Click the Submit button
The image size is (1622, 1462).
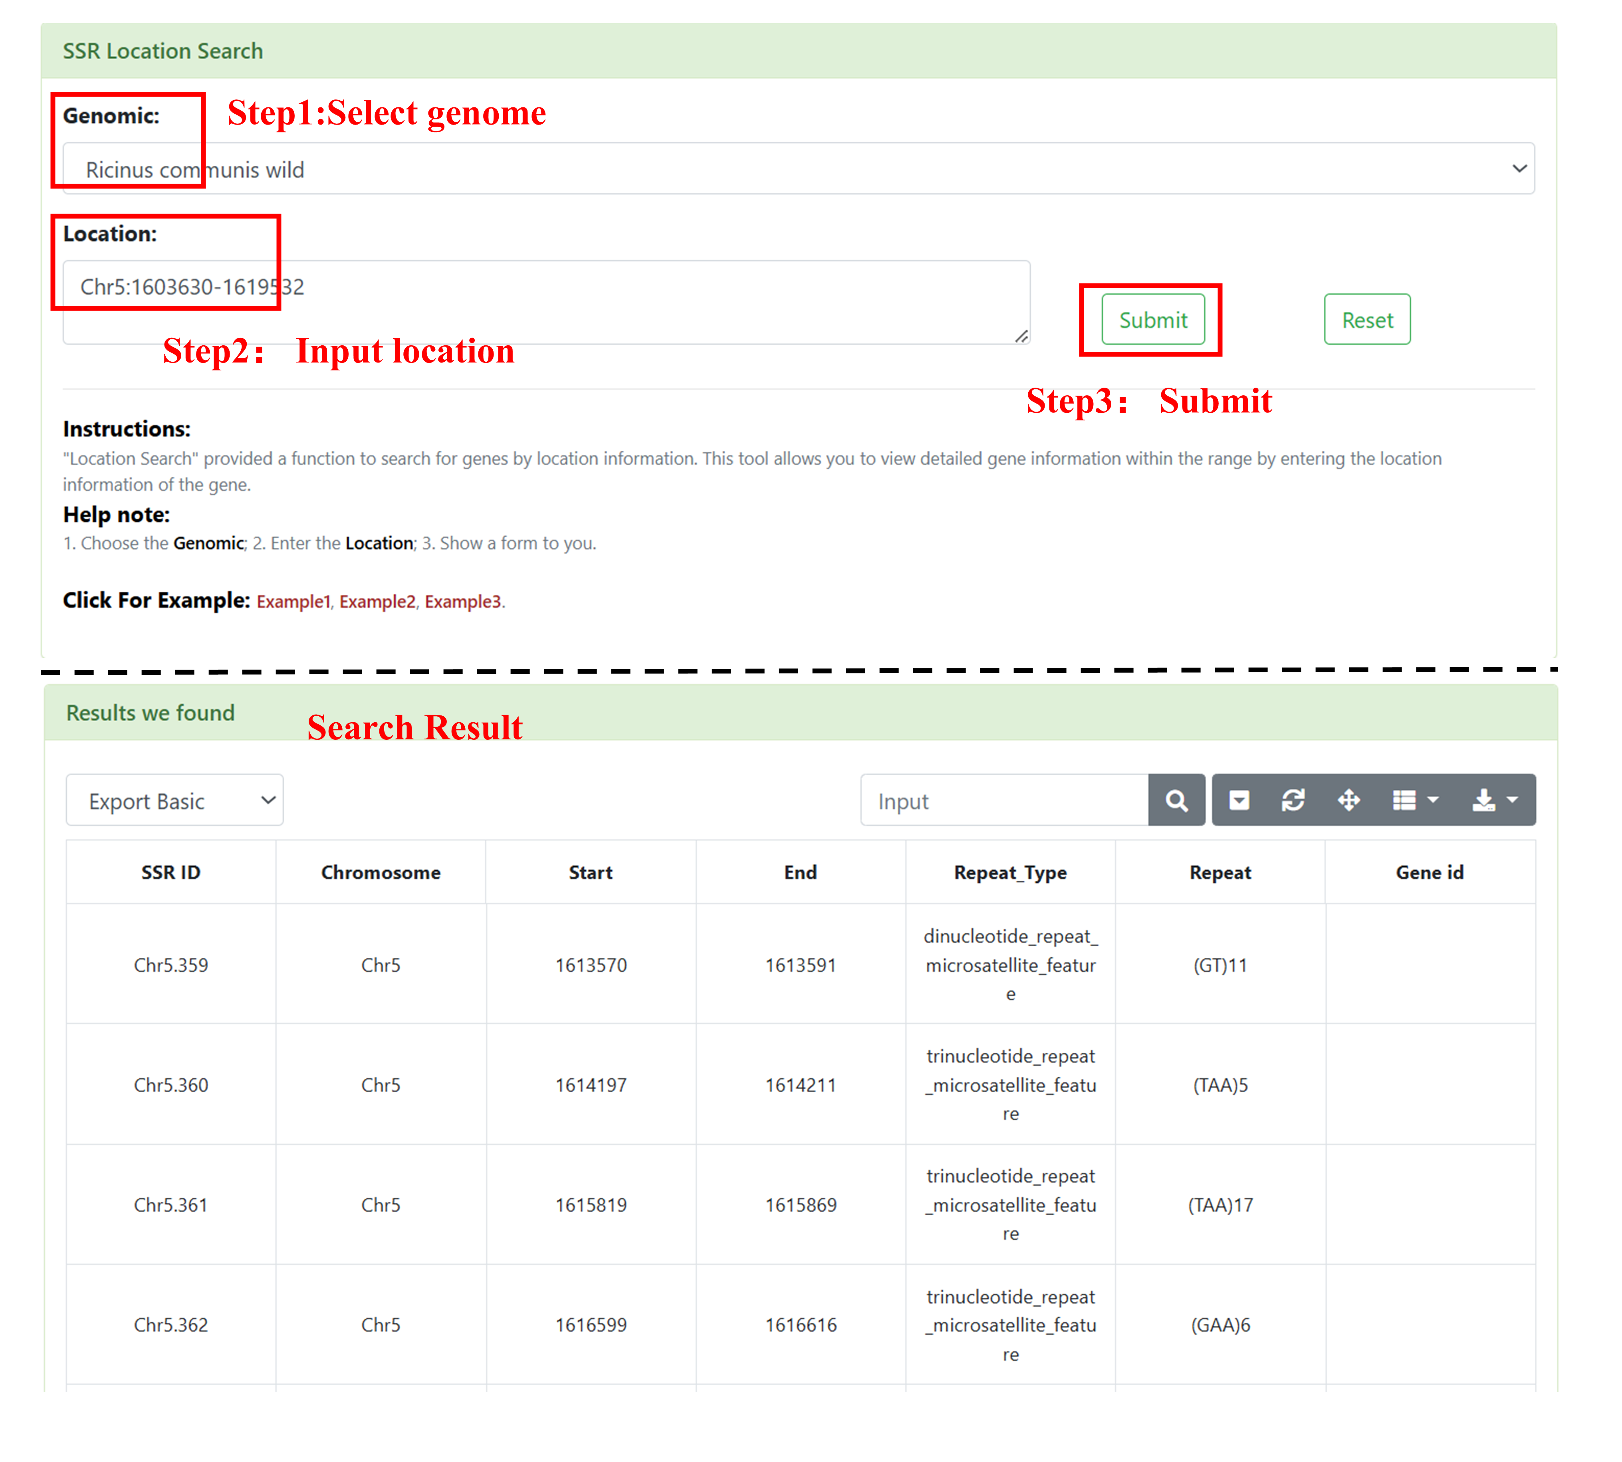1153,320
